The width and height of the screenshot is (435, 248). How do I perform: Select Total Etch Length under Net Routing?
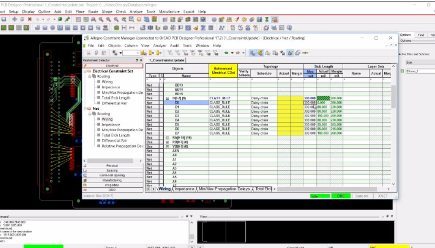point(116,135)
